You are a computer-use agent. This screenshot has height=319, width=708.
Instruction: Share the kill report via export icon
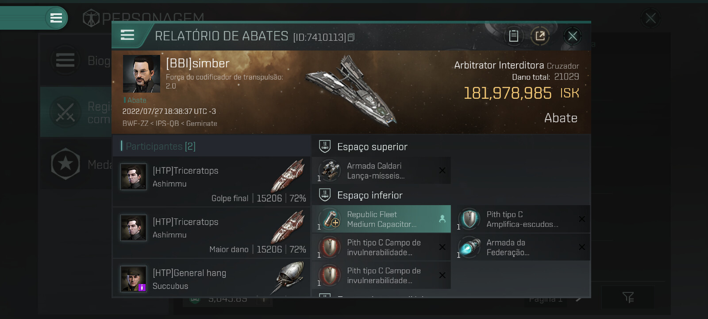(540, 36)
